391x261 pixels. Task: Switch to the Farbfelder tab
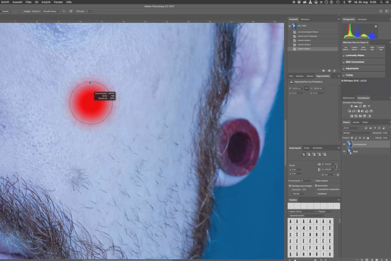point(317,148)
